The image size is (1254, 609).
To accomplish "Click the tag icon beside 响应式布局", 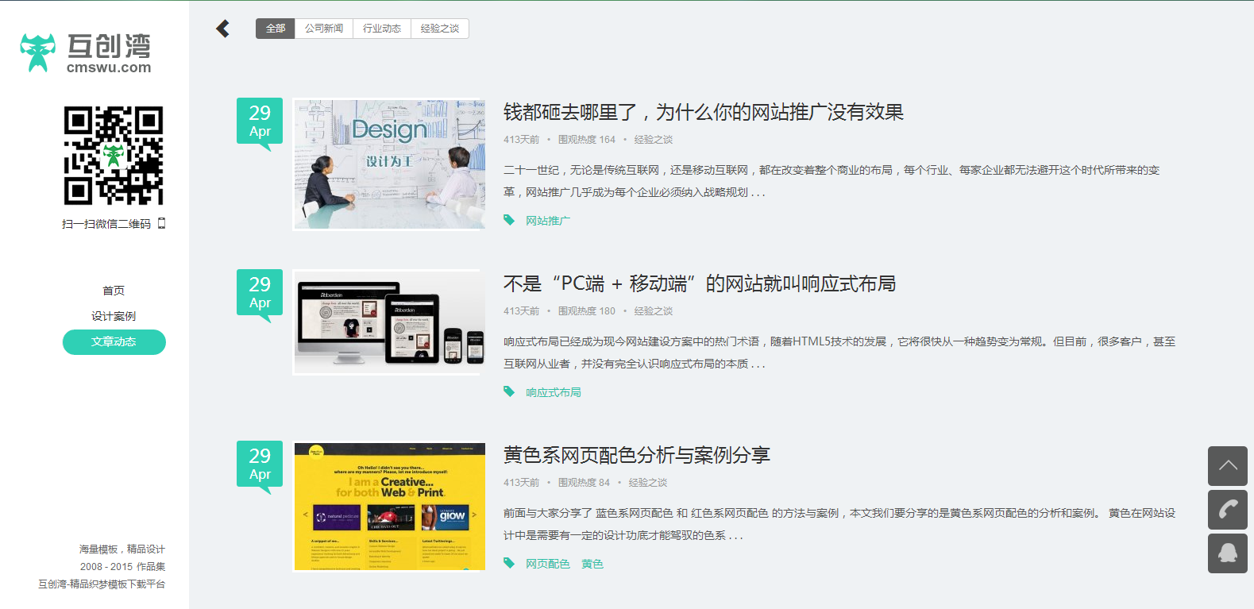I will [509, 391].
